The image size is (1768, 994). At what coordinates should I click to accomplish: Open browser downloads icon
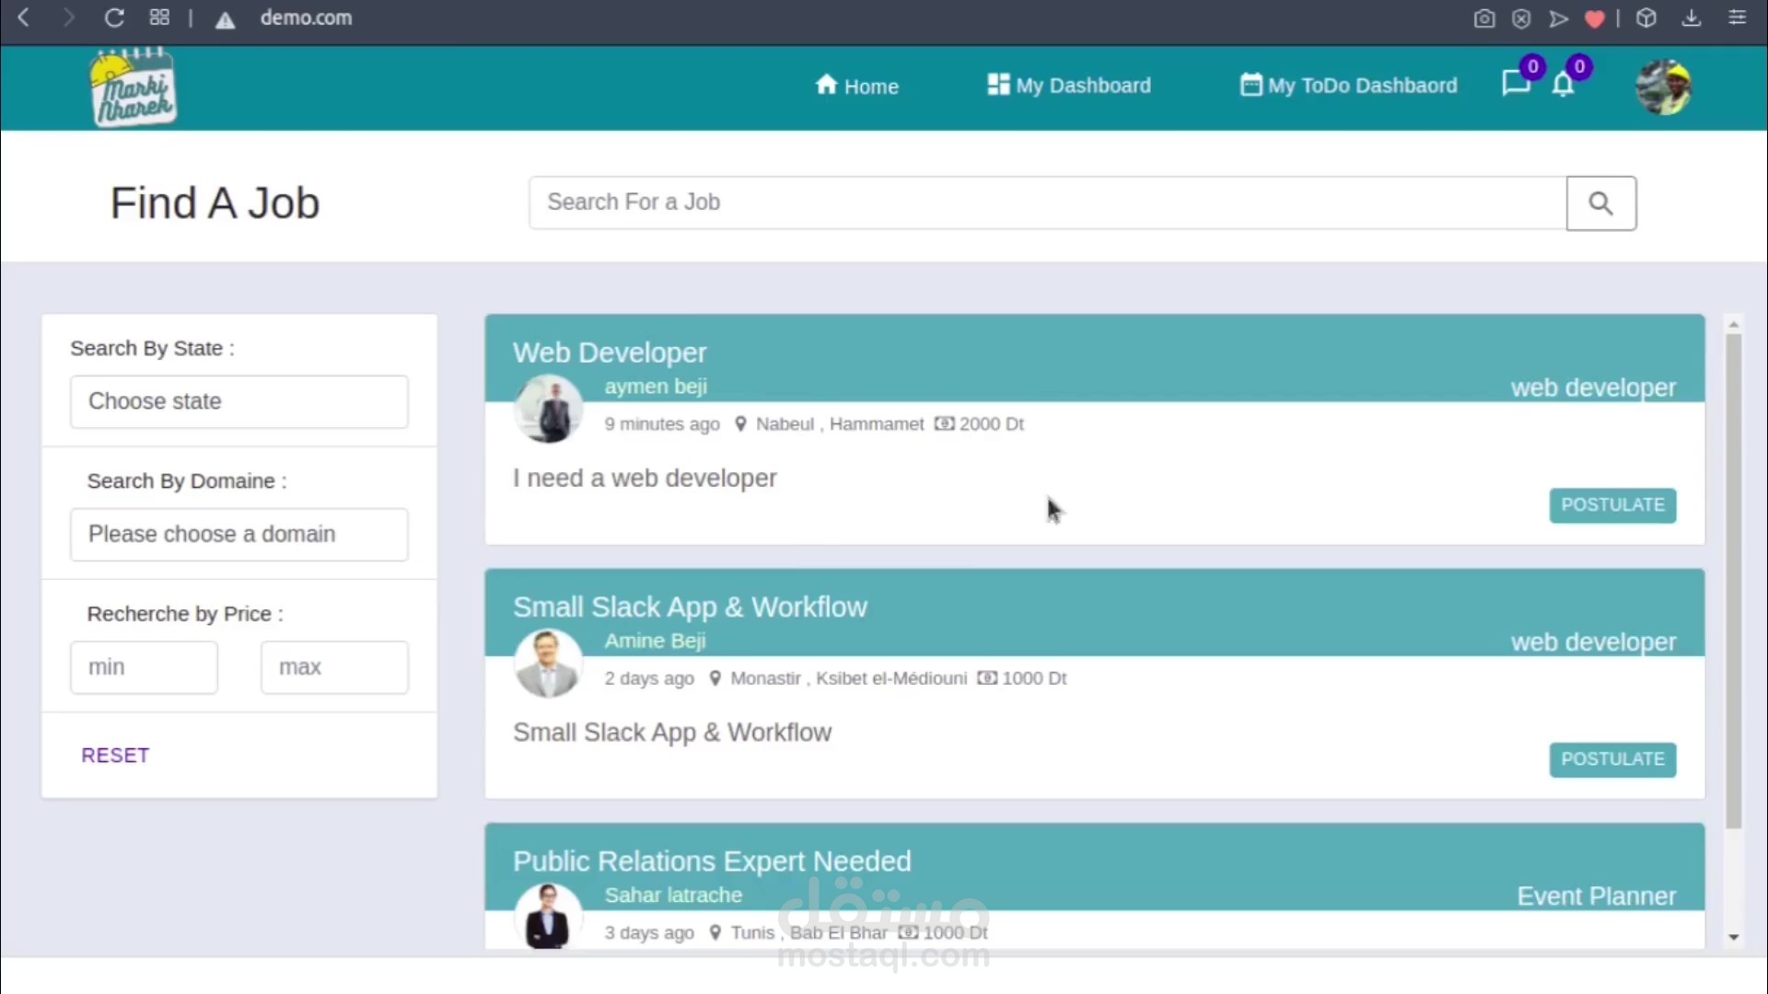[x=1692, y=18]
